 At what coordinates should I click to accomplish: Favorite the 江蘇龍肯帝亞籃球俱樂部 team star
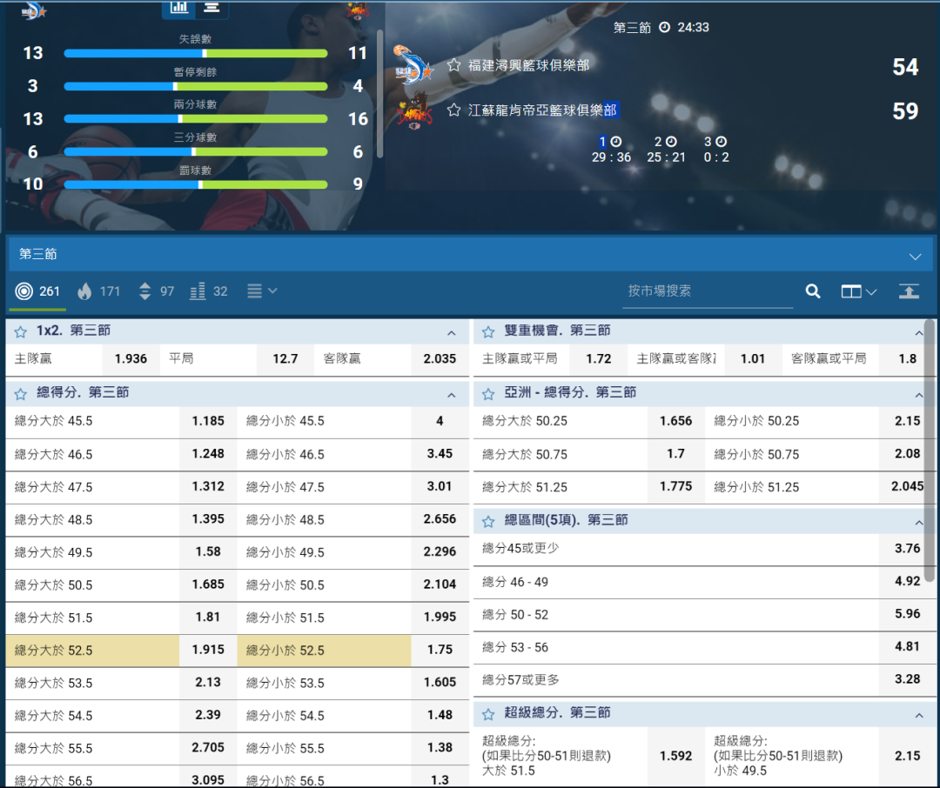pos(453,110)
